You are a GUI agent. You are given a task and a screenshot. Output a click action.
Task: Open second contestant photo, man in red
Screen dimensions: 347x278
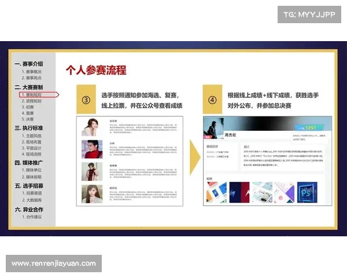pos(92,149)
